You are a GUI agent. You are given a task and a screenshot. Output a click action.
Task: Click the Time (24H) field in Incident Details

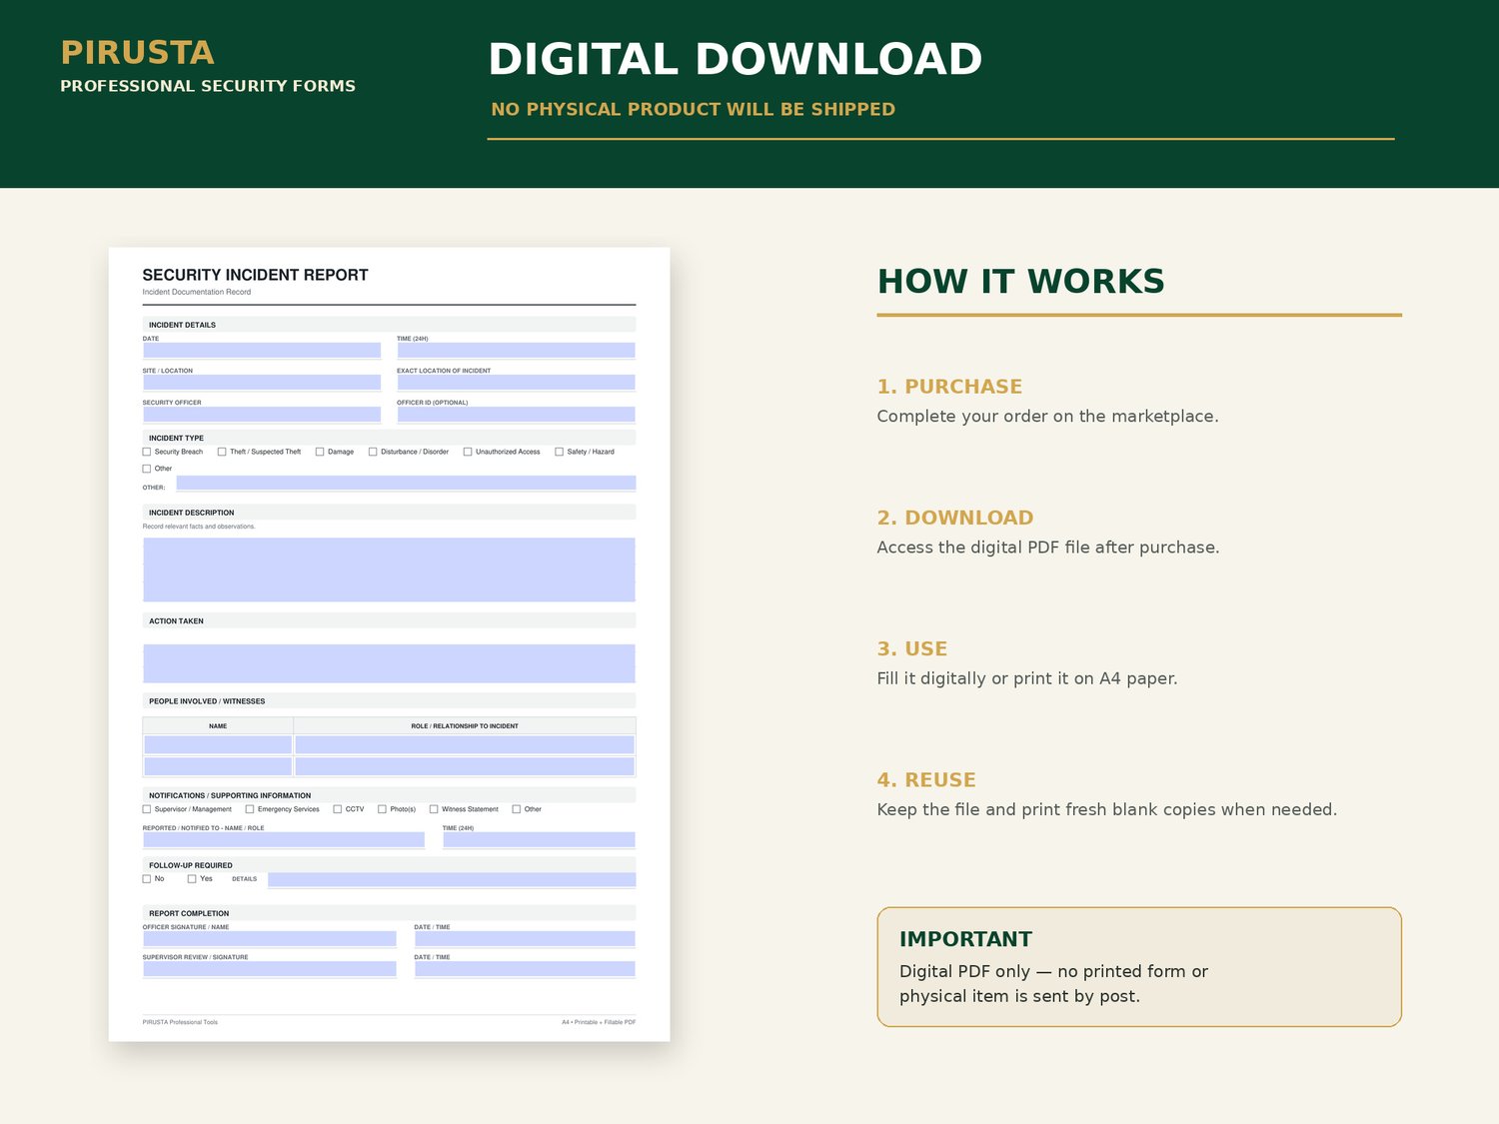click(516, 351)
